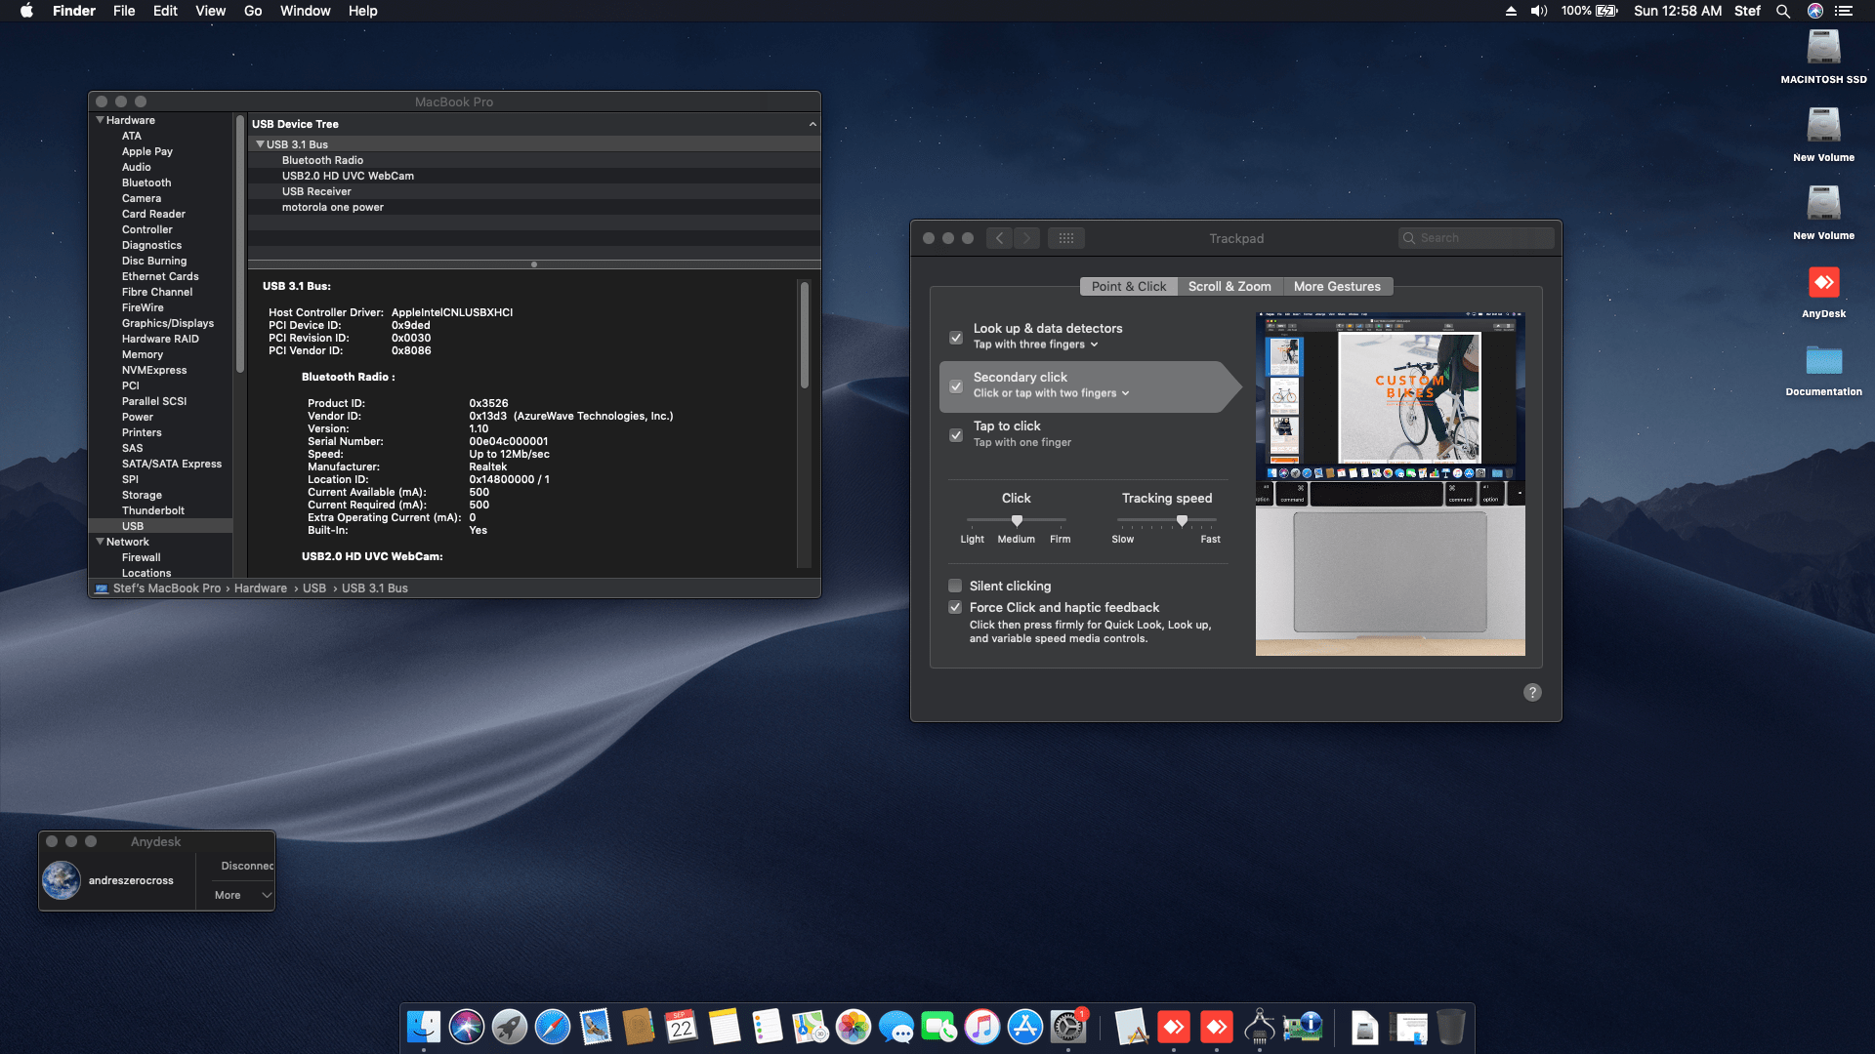Disable Force Click and haptic feedback
The width and height of the screenshot is (1875, 1054).
tap(955, 607)
